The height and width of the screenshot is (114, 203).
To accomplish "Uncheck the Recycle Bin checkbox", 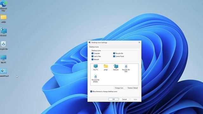I will pyautogui.click(x=114, y=53).
